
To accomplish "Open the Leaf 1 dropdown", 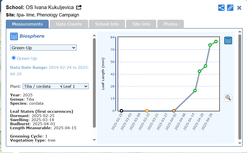I will (75, 86).
